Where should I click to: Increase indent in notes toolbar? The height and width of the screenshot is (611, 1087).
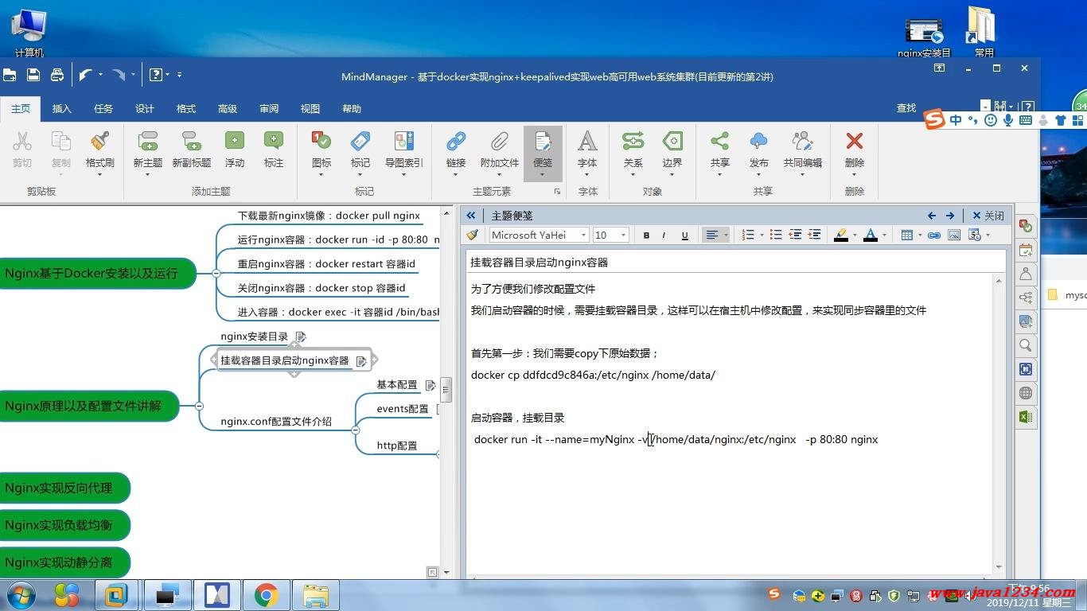(x=814, y=235)
